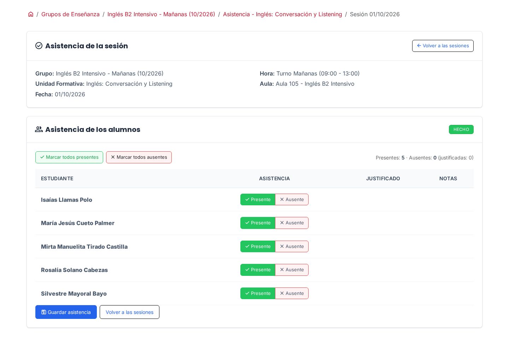Click the HECHO status badge

click(461, 129)
